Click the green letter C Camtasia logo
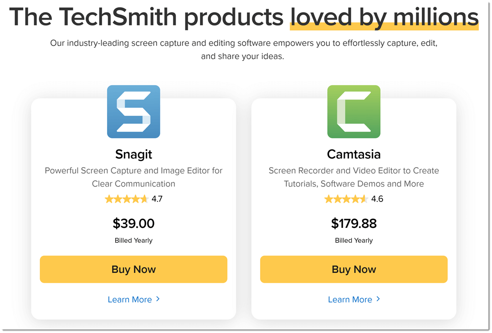This screenshot has width=492, height=333. [354, 111]
